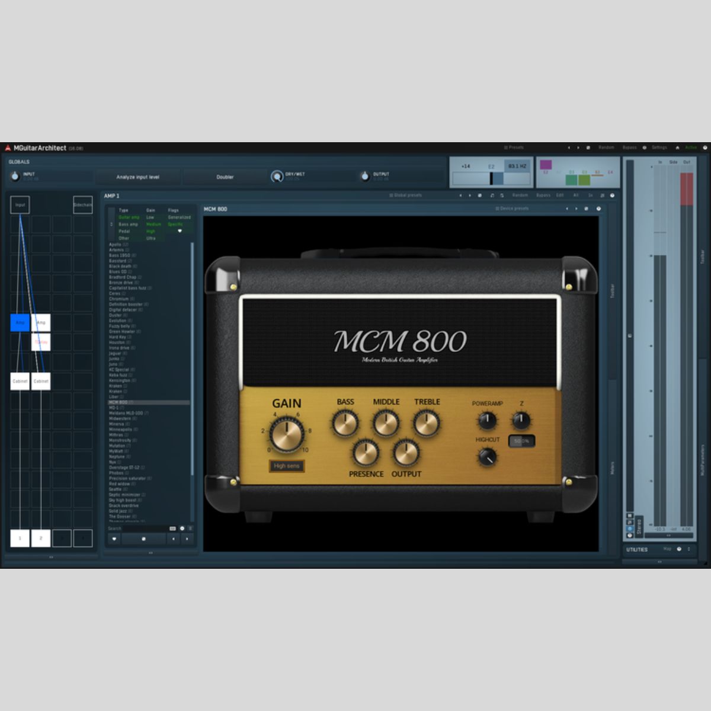Image resolution: width=711 pixels, height=711 pixels.
Task: Click the amp GAIN knob
Action: [287, 434]
